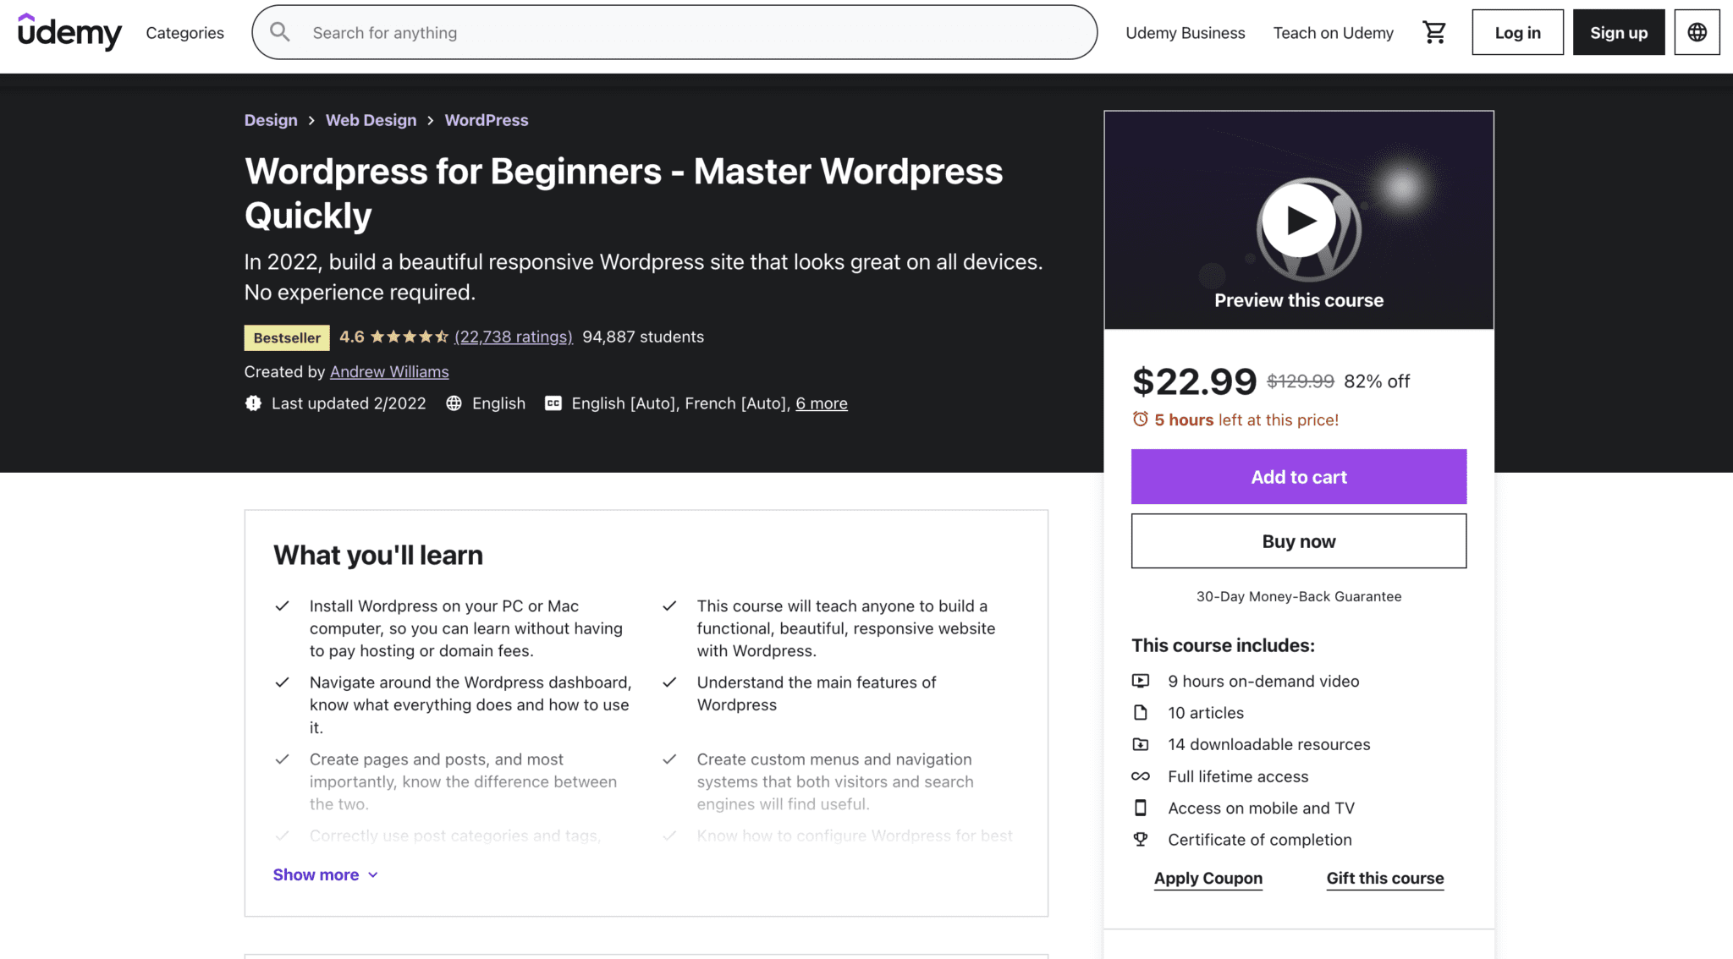Click the alarm clock icon near the discount timer

[1140, 419]
